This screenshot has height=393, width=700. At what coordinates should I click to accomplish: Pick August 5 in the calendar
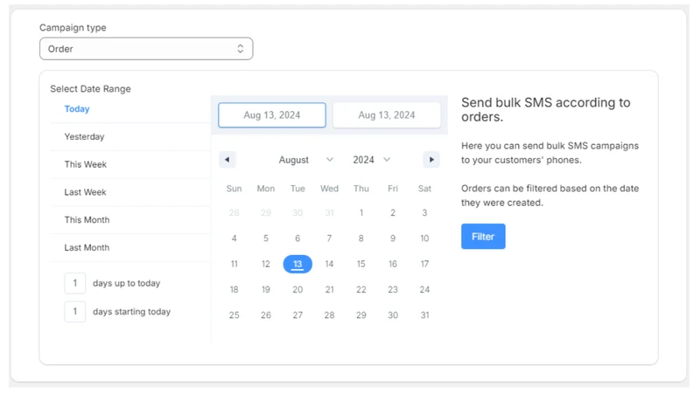[x=266, y=238]
